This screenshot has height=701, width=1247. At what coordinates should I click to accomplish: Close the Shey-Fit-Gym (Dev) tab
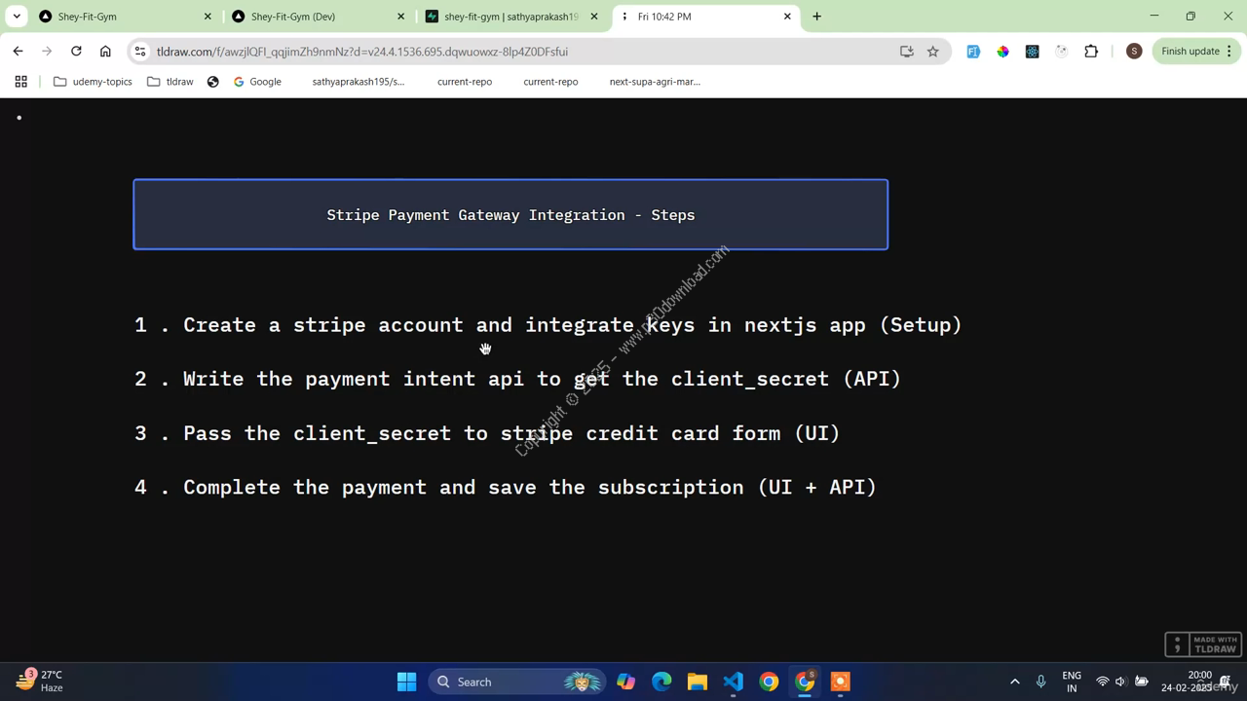[400, 17]
